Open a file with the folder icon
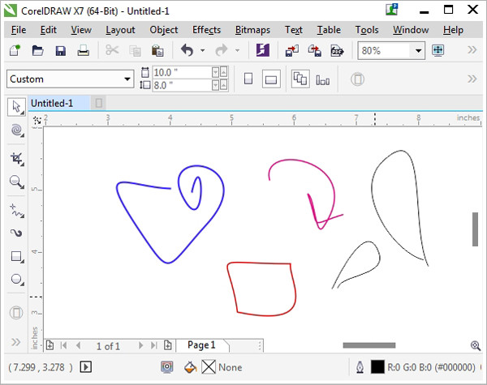The width and height of the screenshot is (487, 385). pyautogui.click(x=38, y=50)
